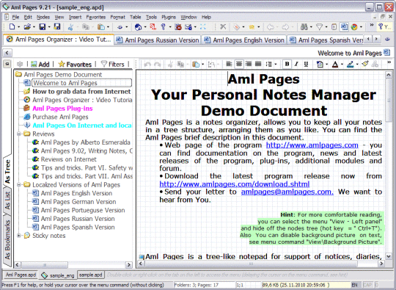The height and width of the screenshot is (290, 396).
Task: Collapse the left panel with the arrow button
Action: pos(7,53)
